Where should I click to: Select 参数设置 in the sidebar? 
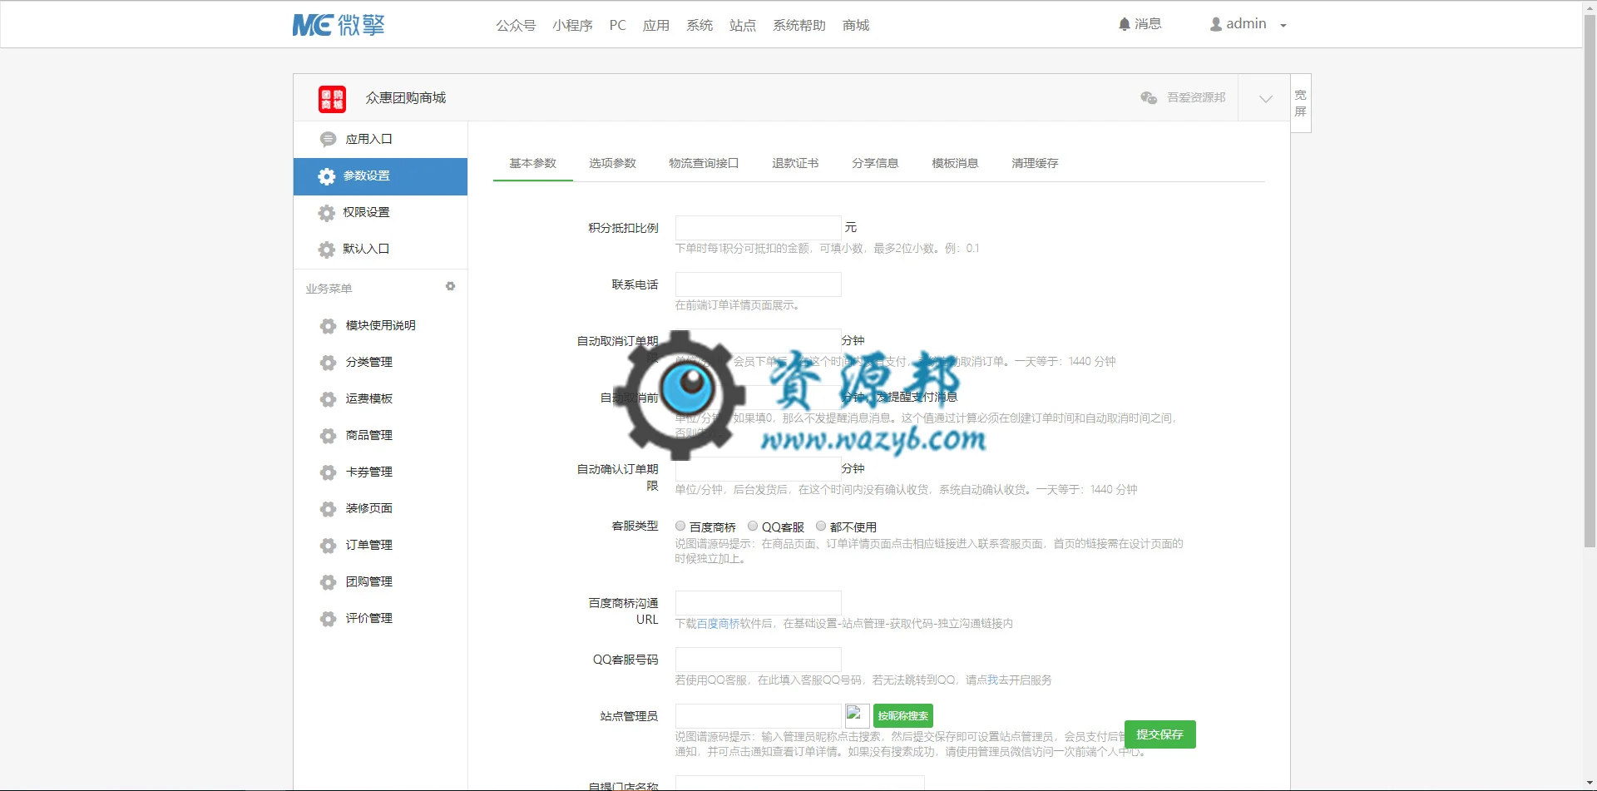(x=380, y=176)
